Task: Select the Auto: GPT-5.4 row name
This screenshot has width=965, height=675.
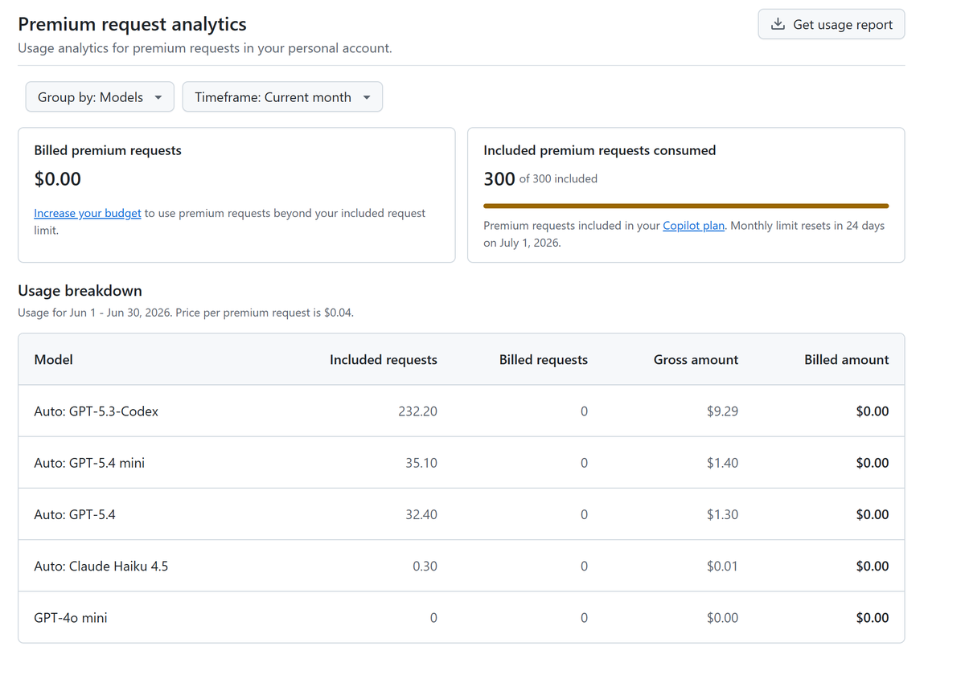Action: [75, 513]
